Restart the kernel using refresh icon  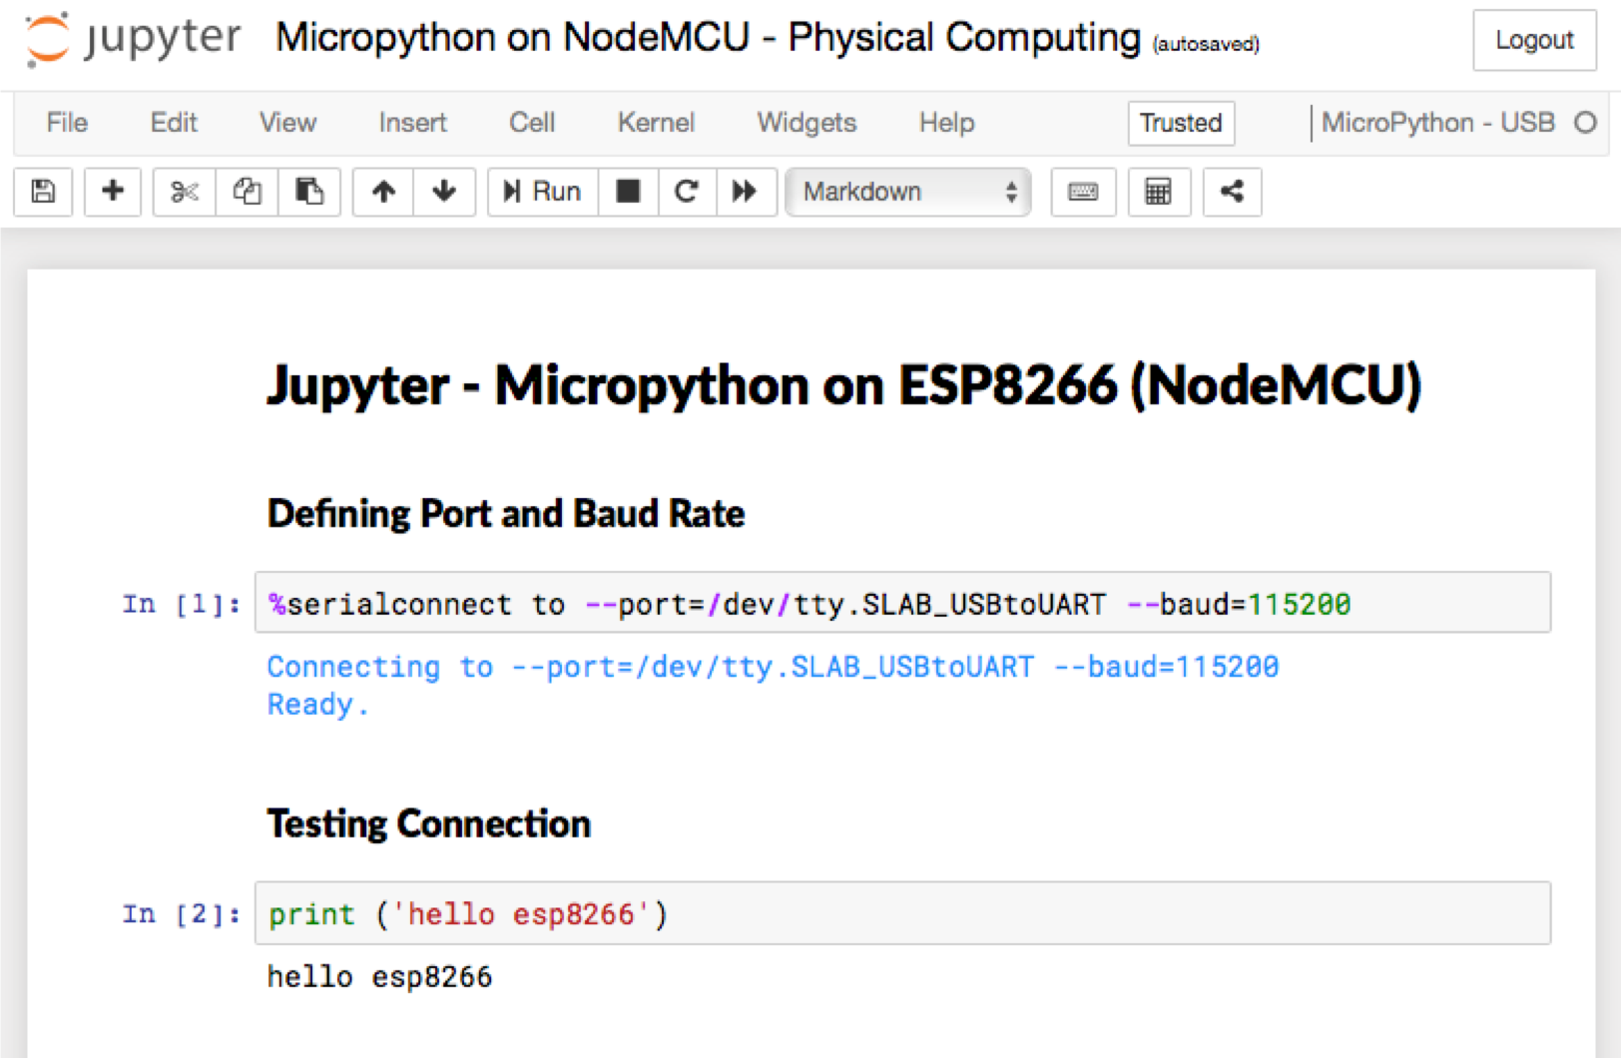(x=687, y=192)
